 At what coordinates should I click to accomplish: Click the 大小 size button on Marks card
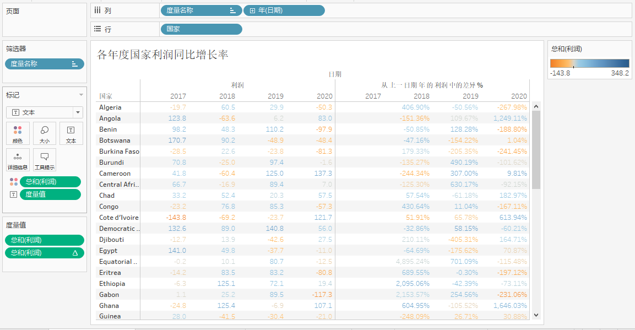pos(45,134)
